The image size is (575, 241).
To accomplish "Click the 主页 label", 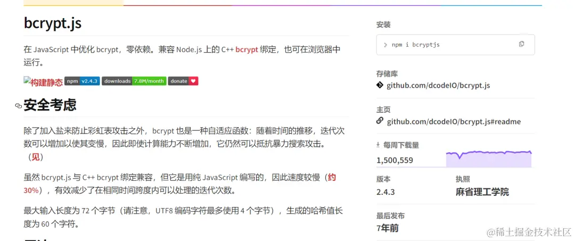I will [x=383, y=110].
